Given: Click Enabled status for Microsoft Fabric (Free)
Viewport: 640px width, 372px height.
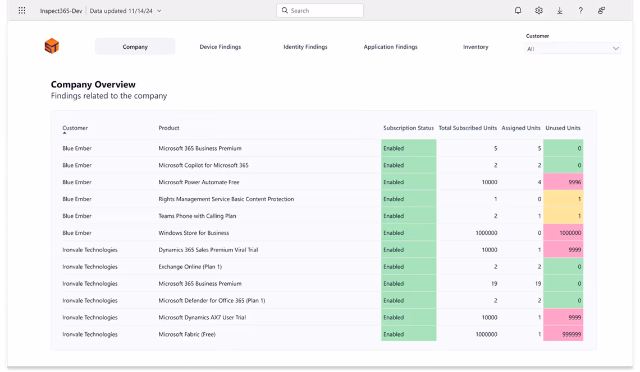Looking at the screenshot, I should (409, 334).
